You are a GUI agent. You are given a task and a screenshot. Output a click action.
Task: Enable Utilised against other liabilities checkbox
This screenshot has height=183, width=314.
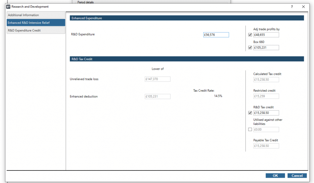250,129
